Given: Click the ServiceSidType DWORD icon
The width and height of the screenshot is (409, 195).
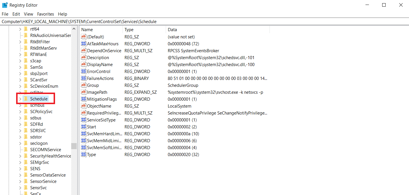Looking at the screenshot, I should pyautogui.click(x=84, y=120).
